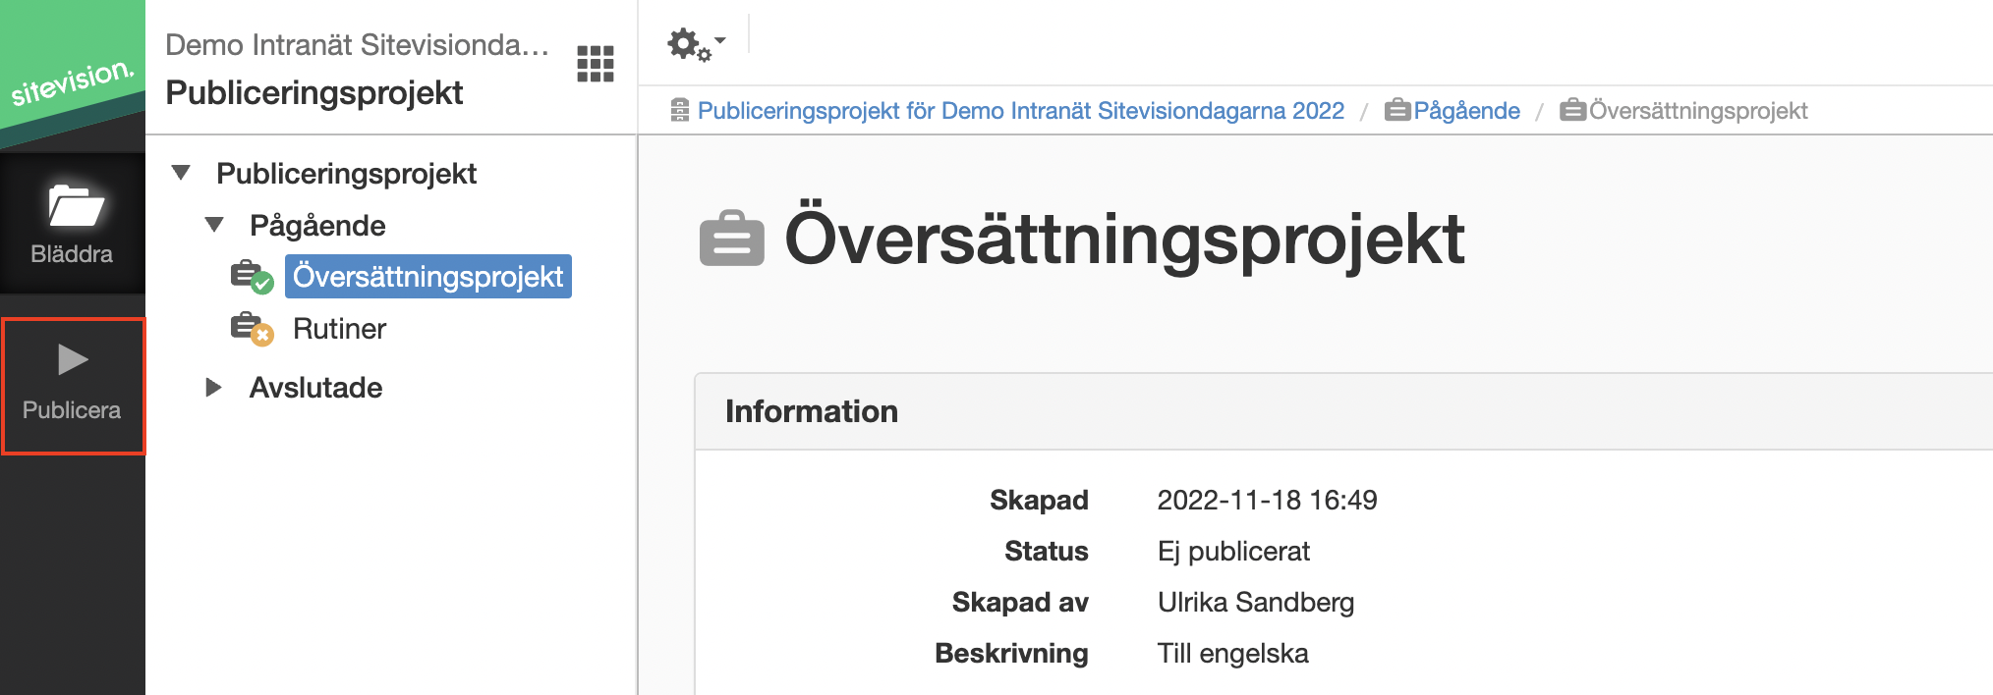Click the Publicera play icon
The image size is (1993, 695).
pos(73,360)
